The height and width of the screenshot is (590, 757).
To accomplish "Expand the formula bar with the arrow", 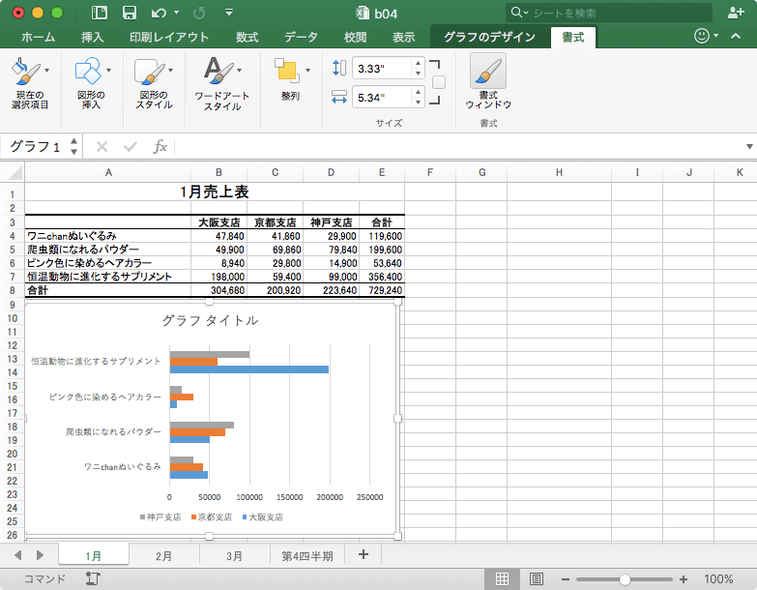I will click(749, 146).
